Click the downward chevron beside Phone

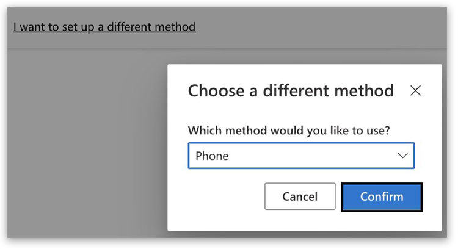click(402, 156)
